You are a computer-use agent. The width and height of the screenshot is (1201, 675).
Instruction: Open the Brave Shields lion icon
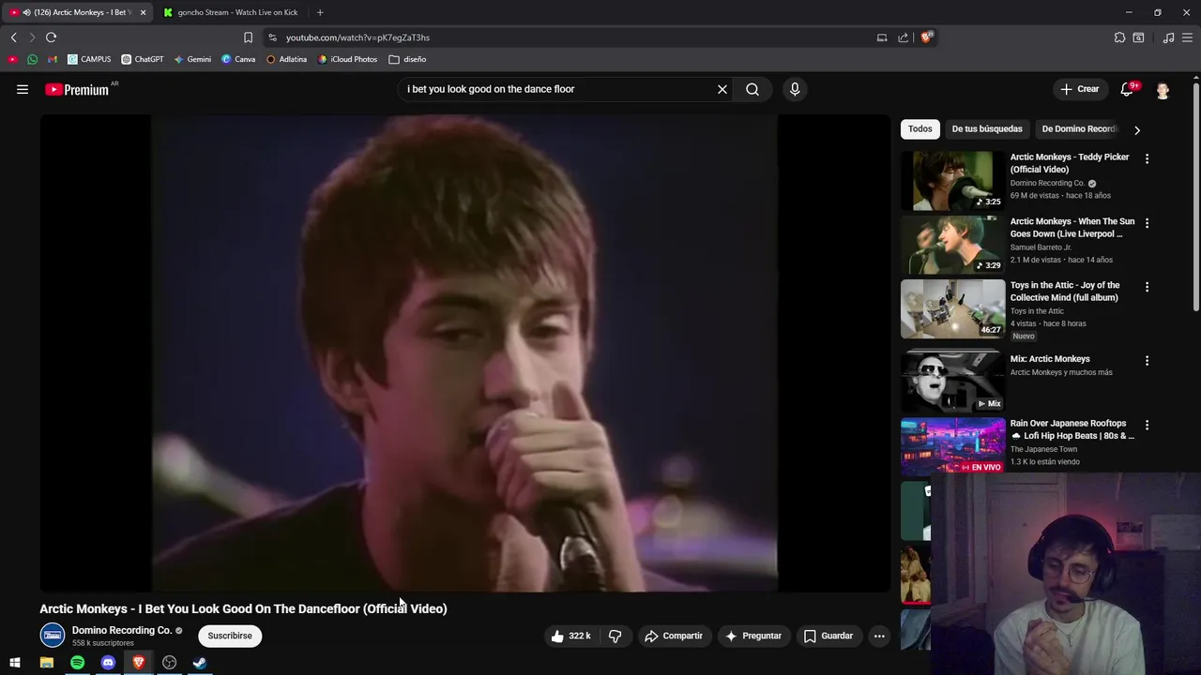tap(926, 37)
